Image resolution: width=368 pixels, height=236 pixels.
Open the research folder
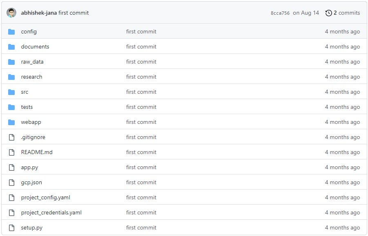[31, 77]
